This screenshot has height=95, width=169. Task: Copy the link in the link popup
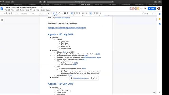[91, 78]
